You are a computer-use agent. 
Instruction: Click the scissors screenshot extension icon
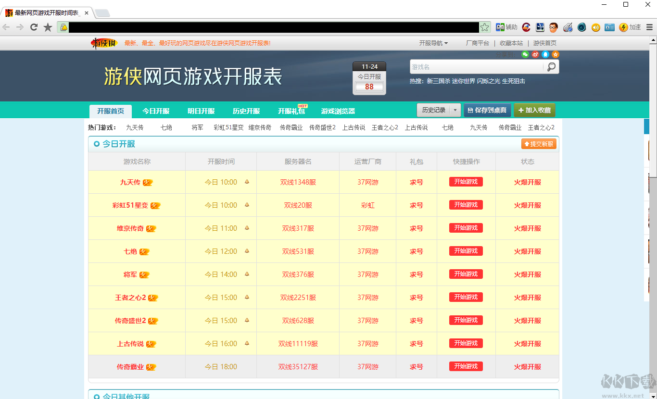tap(540, 27)
